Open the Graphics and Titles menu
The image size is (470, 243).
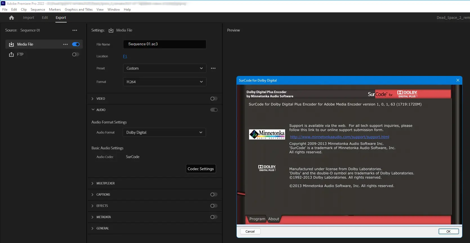79,10
